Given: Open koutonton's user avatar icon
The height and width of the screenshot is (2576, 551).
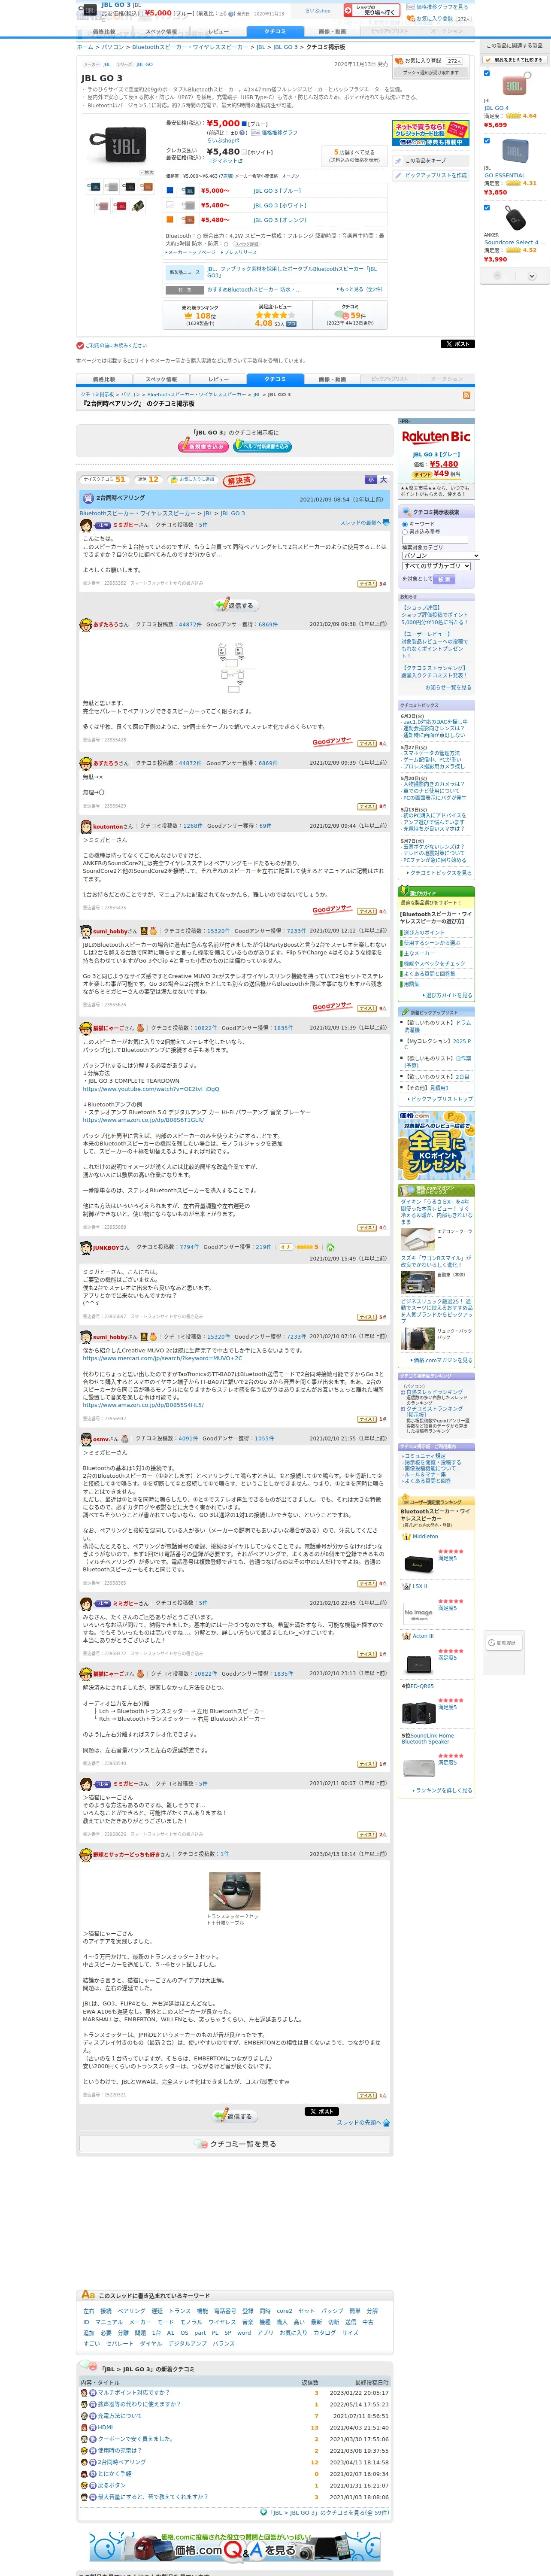Looking at the screenshot, I should pyautogui.click(x=86, y=826).
